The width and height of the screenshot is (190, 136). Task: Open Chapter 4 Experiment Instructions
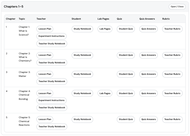(52, 100)
